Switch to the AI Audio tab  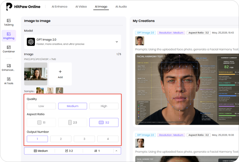[121, 7]
